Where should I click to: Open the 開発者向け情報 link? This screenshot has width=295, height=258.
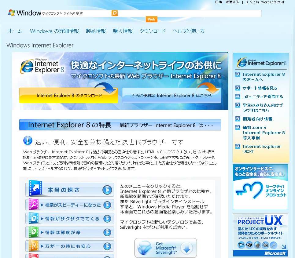click(257, 119)
